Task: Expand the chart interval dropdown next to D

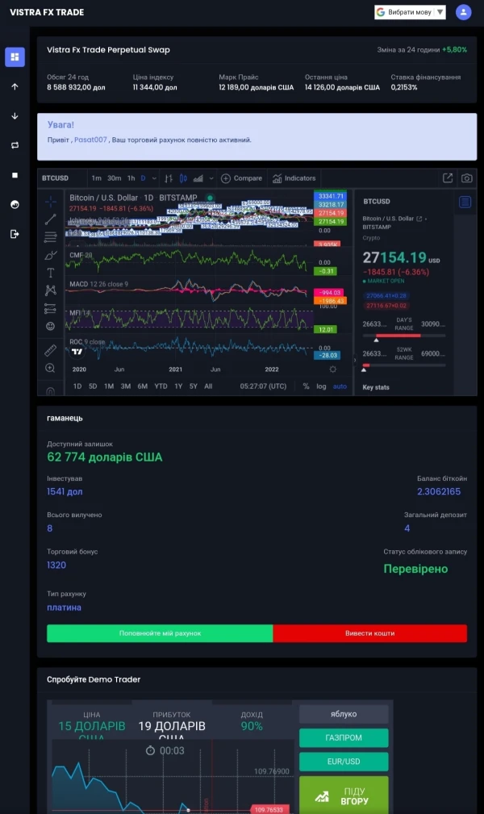Action: 154,178
